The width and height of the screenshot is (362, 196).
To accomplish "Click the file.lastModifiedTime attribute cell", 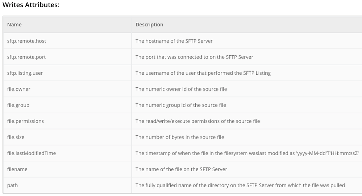I will click(32, 153).
